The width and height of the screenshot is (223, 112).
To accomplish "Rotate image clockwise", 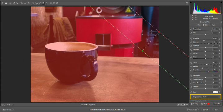I will [x=57, y=3].
